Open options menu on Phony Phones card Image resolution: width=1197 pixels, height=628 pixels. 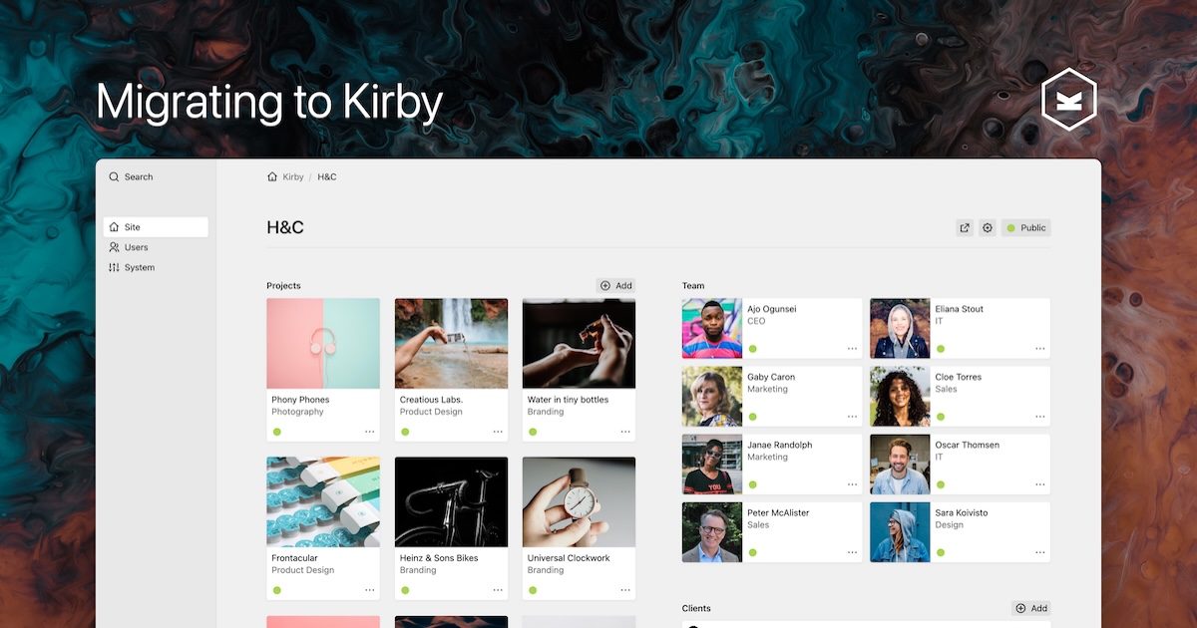pyautogui.click(x=371, y=431)
